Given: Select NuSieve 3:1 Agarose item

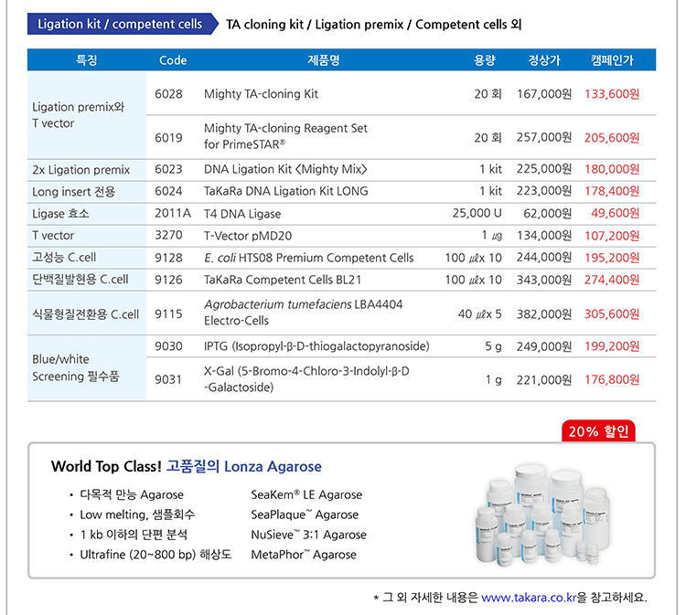Looking at the screenshot, I should [308, 535].
